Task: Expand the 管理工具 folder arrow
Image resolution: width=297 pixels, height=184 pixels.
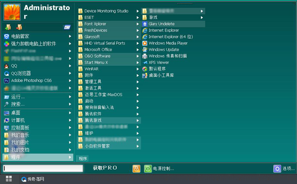Action: click(138, 82)
